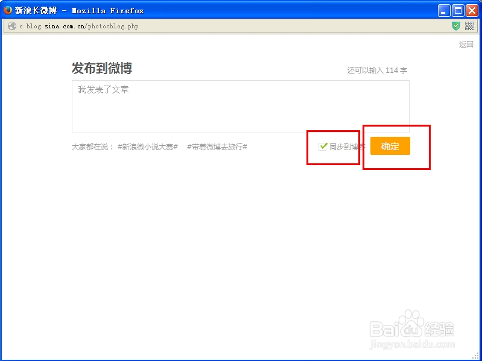Click the Firefox logo in the title bar
Viewport: 482px width, 361px height.
click(x=7, y=10)
